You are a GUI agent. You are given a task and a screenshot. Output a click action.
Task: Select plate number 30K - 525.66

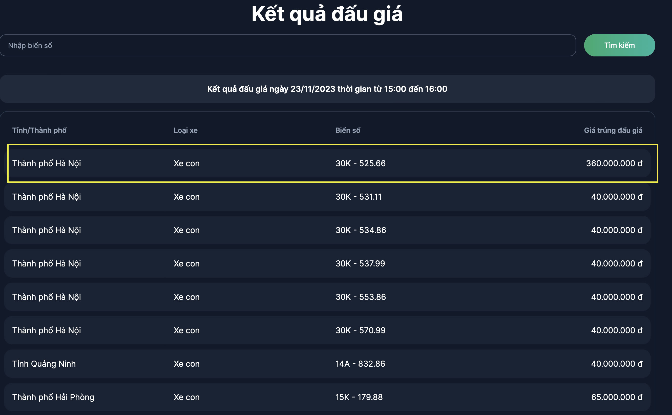pos(360,163)
